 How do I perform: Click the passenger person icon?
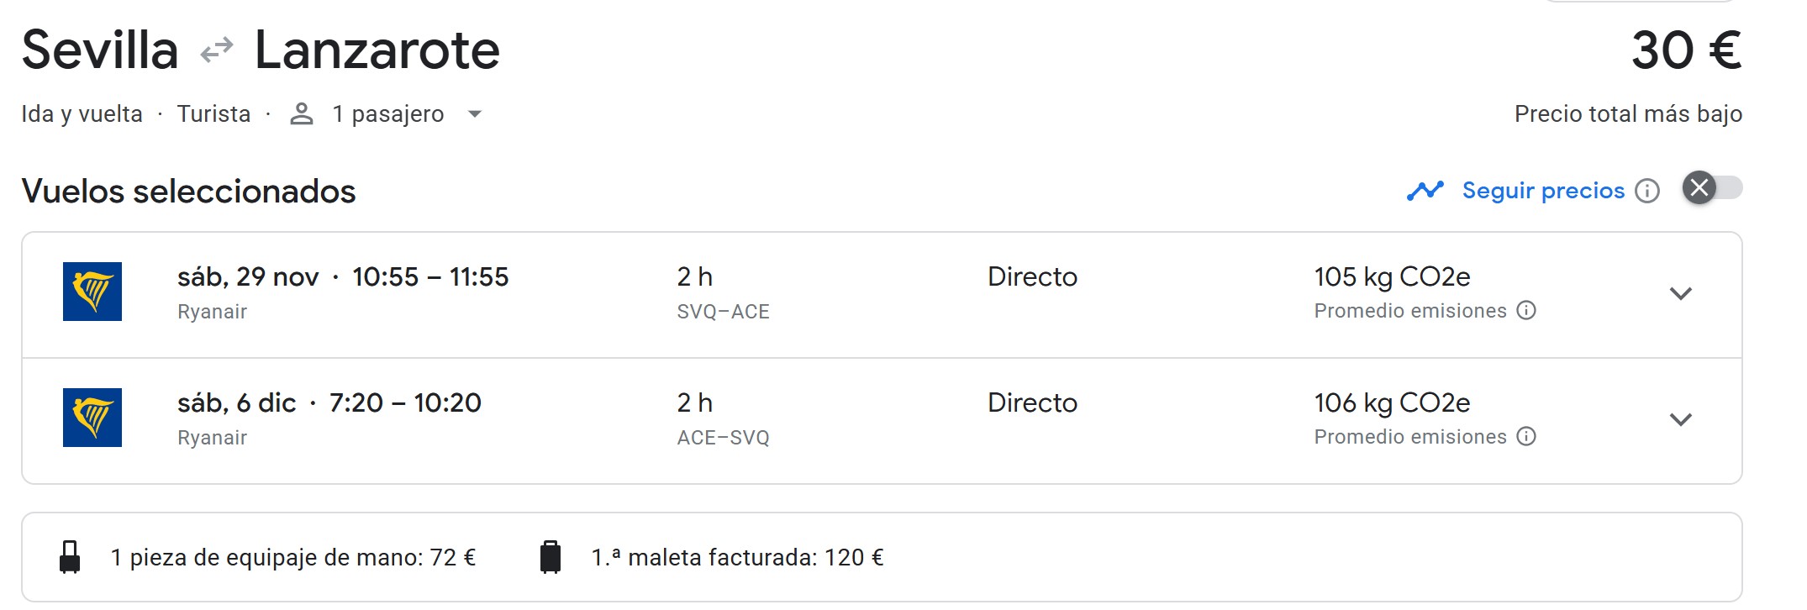pyautogui.click(x=301, y=114)
